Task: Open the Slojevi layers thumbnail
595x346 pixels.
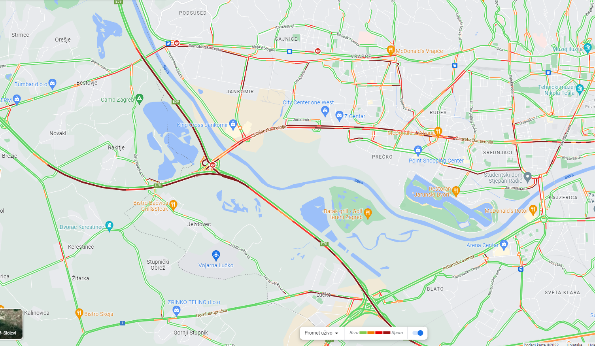Action: (x=11, y=324)
